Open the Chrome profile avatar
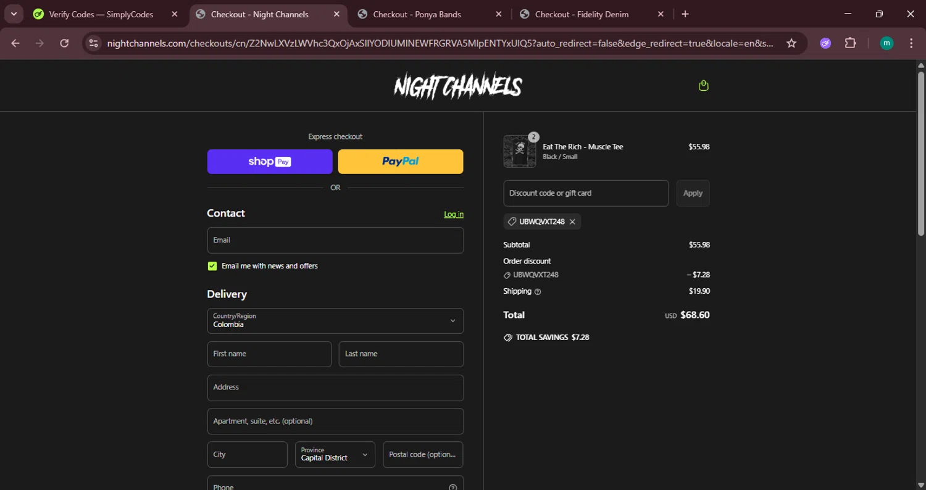The width and height of the screenshot is (926, 490). pos(886,43)
